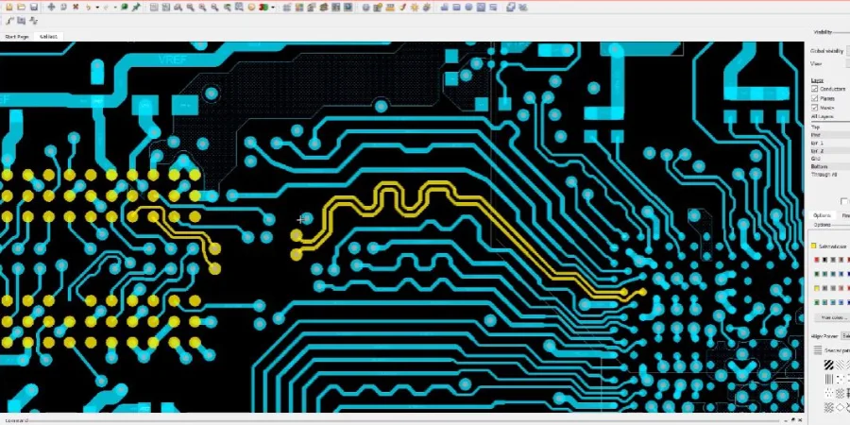Click the first grid view icon
Screen dimensions: 850x425
pyautogui.click(x=153, y=8)
